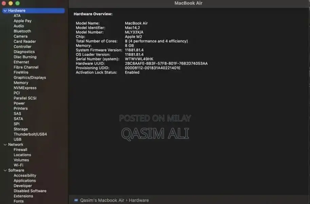
Task: Select Thunderbolt/USB4 in the sidebar
Action: coord(30,134)
